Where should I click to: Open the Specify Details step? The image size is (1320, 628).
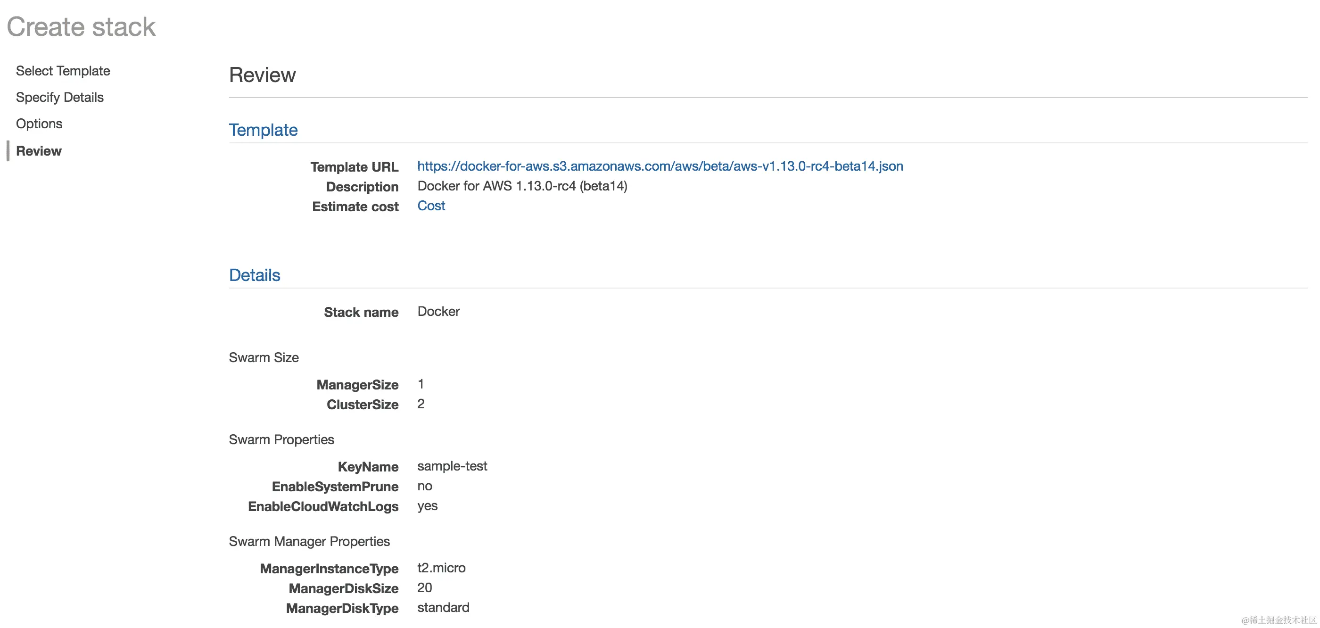(x=59, y=97)
